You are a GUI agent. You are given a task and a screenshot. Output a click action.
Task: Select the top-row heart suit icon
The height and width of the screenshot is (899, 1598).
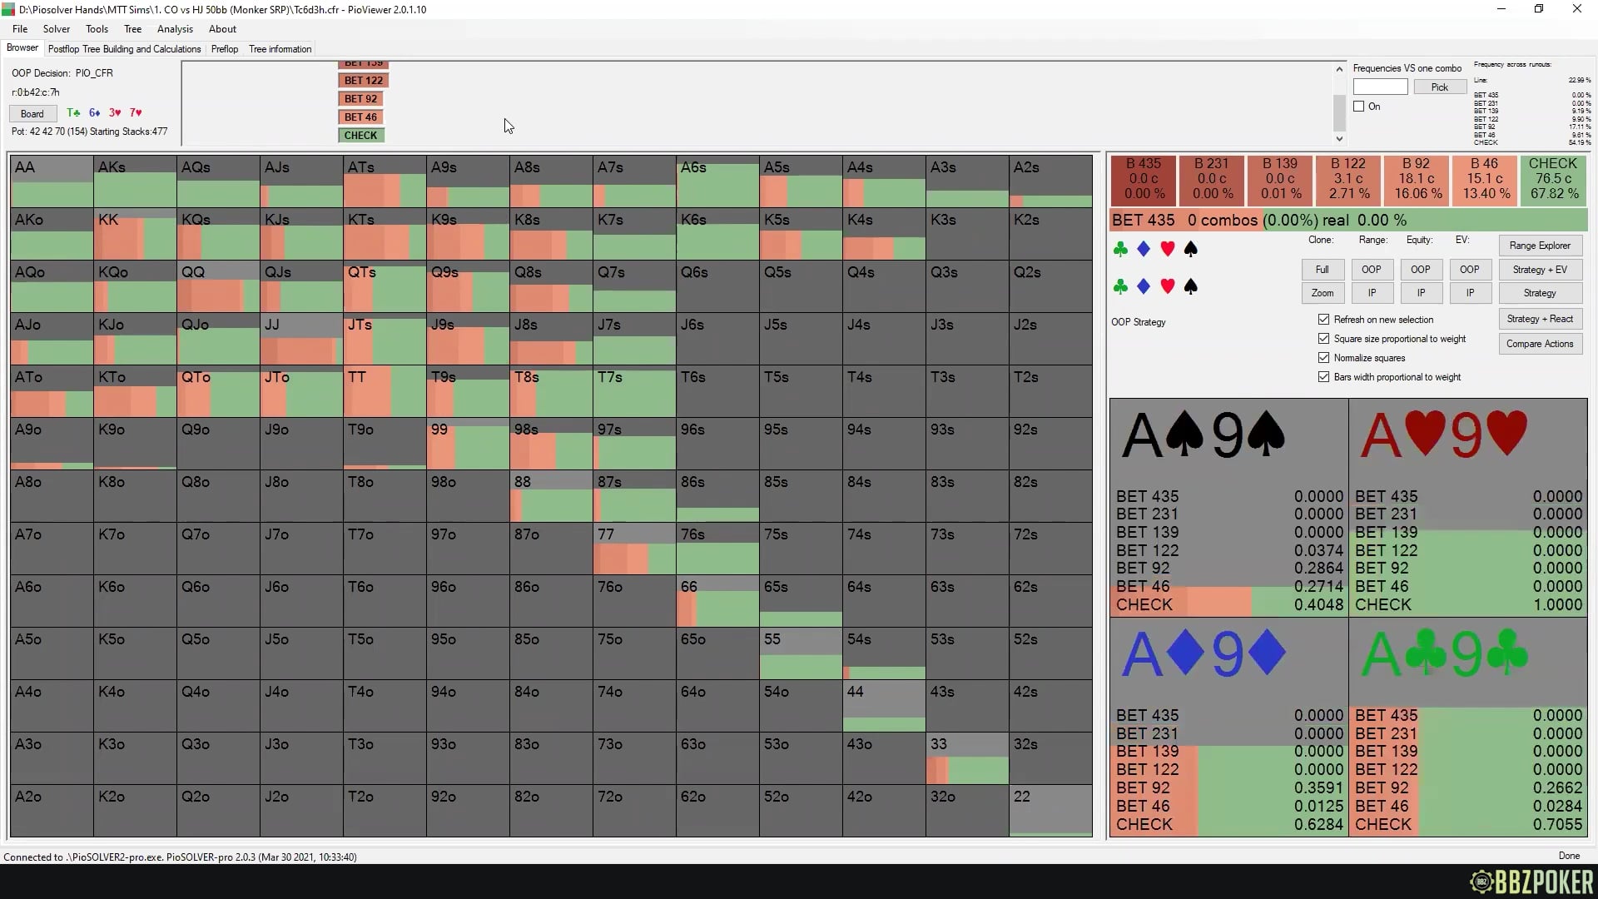point(1168,248)
